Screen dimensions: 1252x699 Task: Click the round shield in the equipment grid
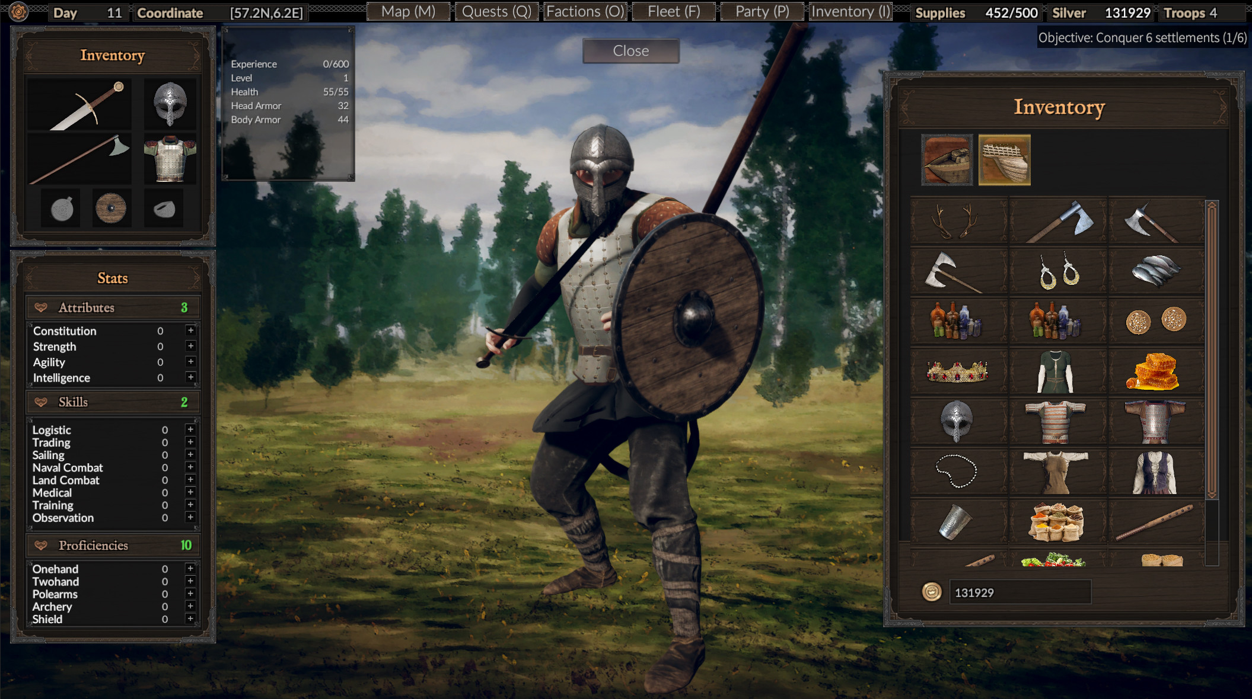click(111, 207)
